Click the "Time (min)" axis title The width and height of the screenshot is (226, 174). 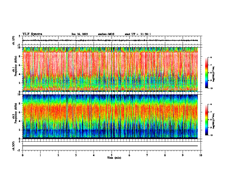point(114,158)
